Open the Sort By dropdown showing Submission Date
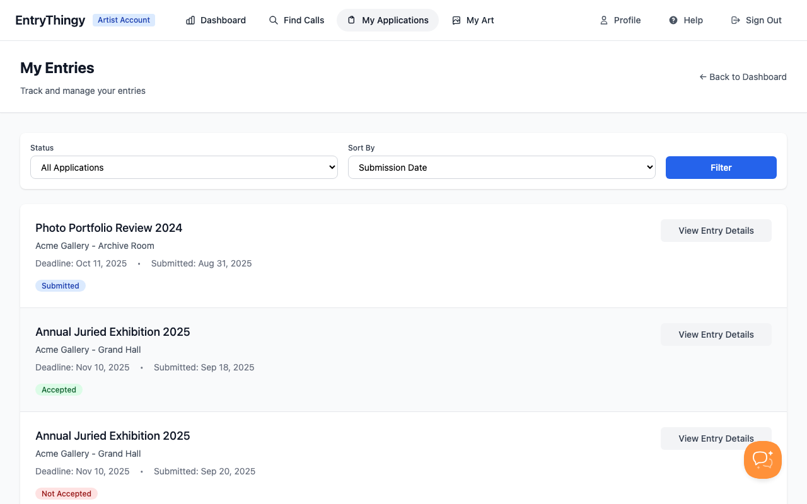 pos(502,167)
